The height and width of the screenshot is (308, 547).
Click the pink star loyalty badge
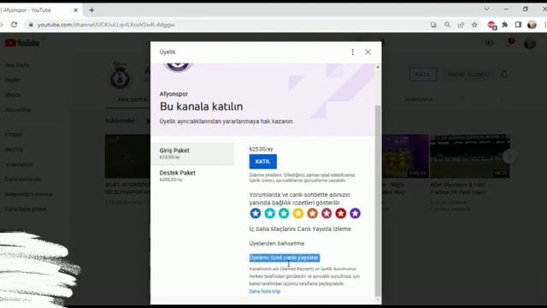[326, 213]
